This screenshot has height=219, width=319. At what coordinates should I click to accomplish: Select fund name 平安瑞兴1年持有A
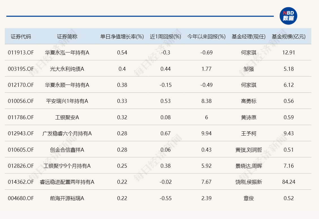67,101
